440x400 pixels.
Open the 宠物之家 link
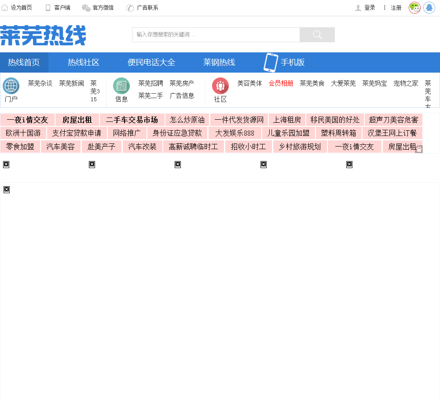pyautogui.click(x=406, y=83)
